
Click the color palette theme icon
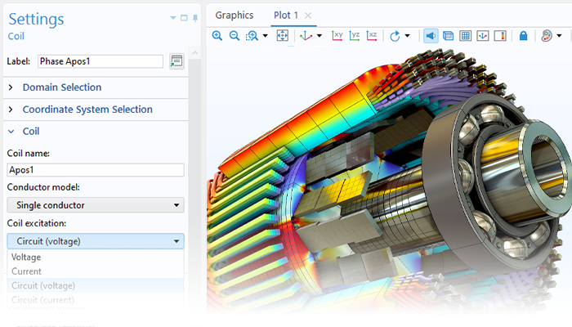tap(547, 36)
